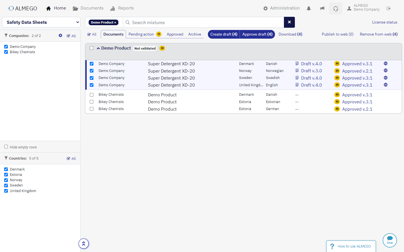Image resolution: width=404 pixels, height=252 pixels.
Task: Open the companies filter gear settings
Action: (60, 36)
